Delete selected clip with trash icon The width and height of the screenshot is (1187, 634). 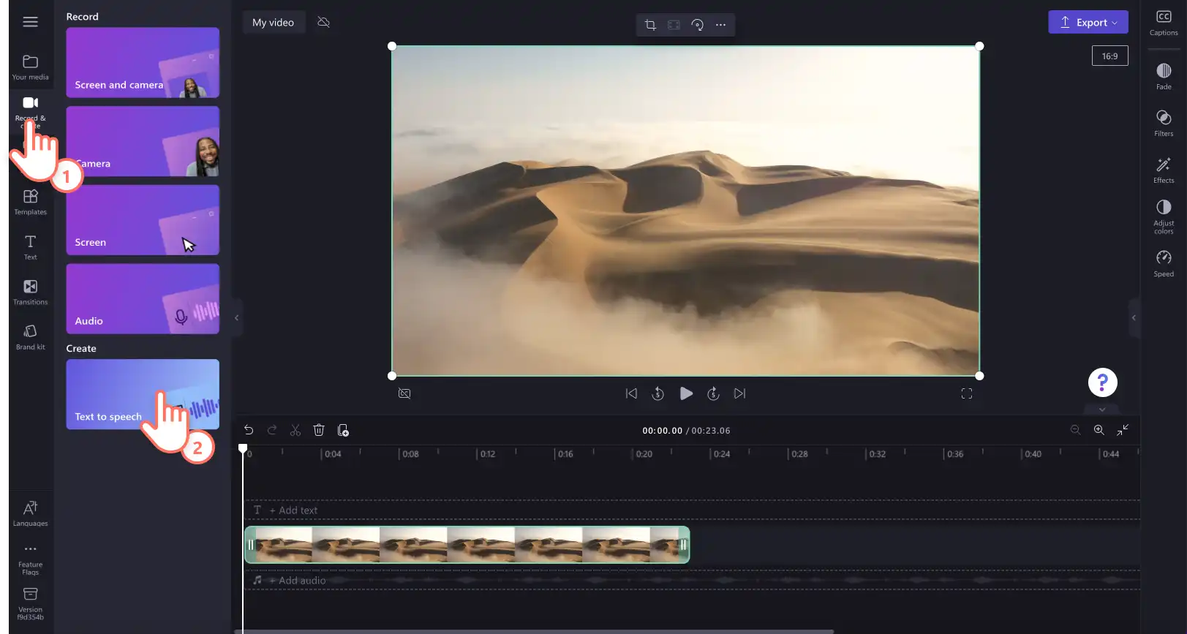[319, 430]
